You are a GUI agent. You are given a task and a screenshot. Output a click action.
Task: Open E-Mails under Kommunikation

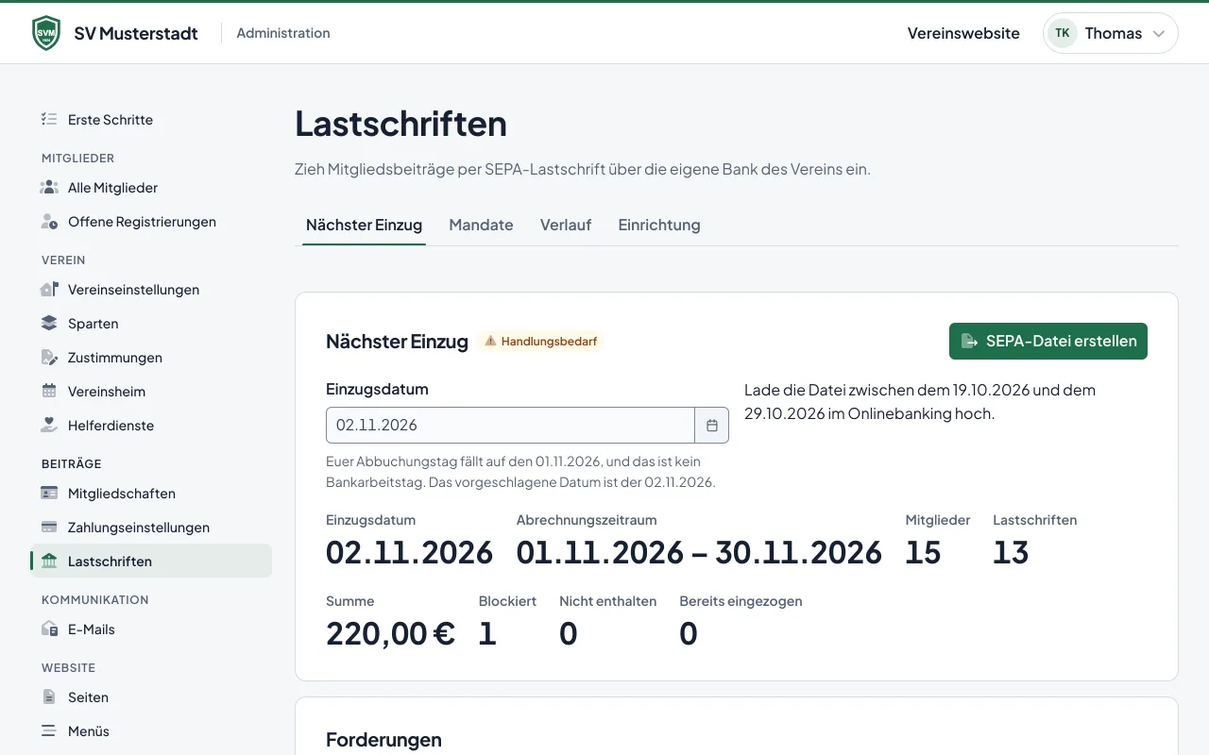(151, 629)
